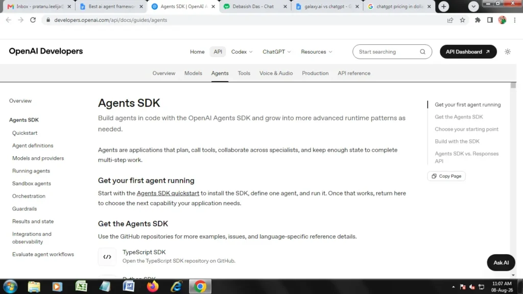Jump to Choose your starting point
Image resolution: width=523 pixels, height=294 pixels.
pos(466,129)
